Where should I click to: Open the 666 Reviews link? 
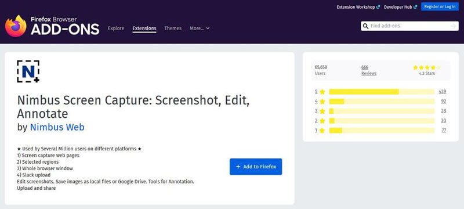(x=369, y=70)
